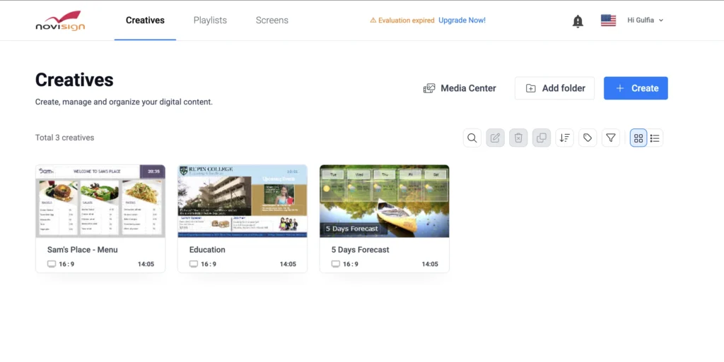
Task: Go to the Creatives tab
Action: point(145,20)
